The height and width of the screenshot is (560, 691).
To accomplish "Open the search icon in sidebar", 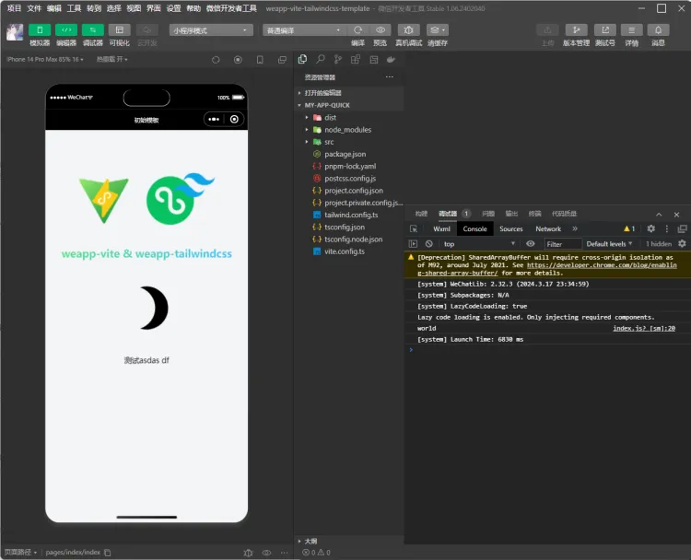I will (x=321, y=59).
